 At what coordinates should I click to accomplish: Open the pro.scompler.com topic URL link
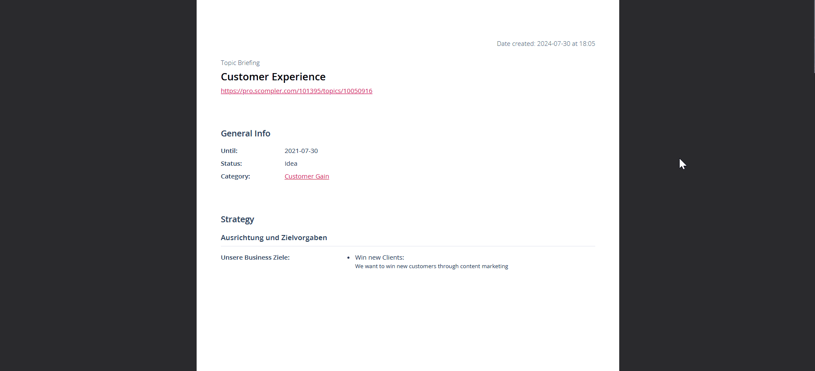coord(296,91)
